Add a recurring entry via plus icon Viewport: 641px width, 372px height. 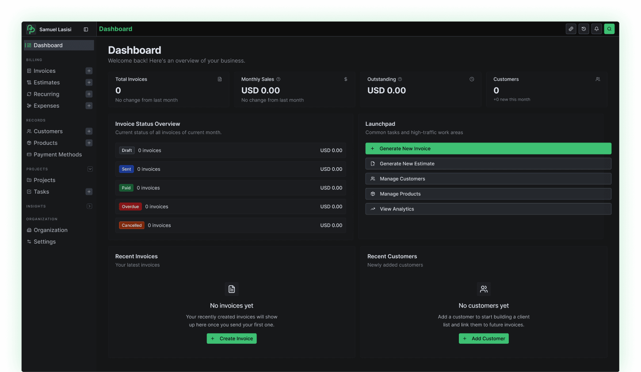(x=89, y=94)
